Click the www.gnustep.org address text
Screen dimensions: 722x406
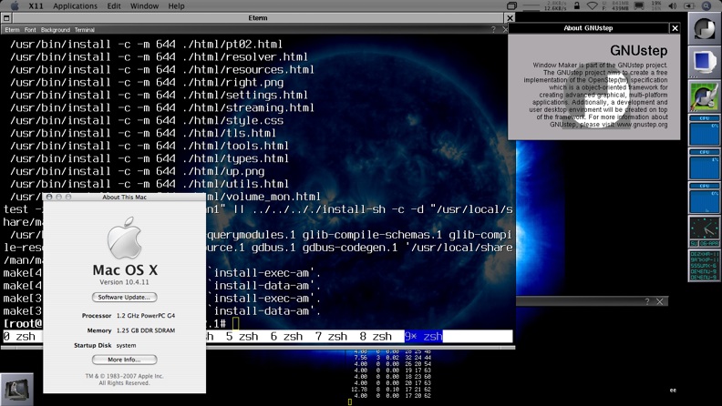642,125
